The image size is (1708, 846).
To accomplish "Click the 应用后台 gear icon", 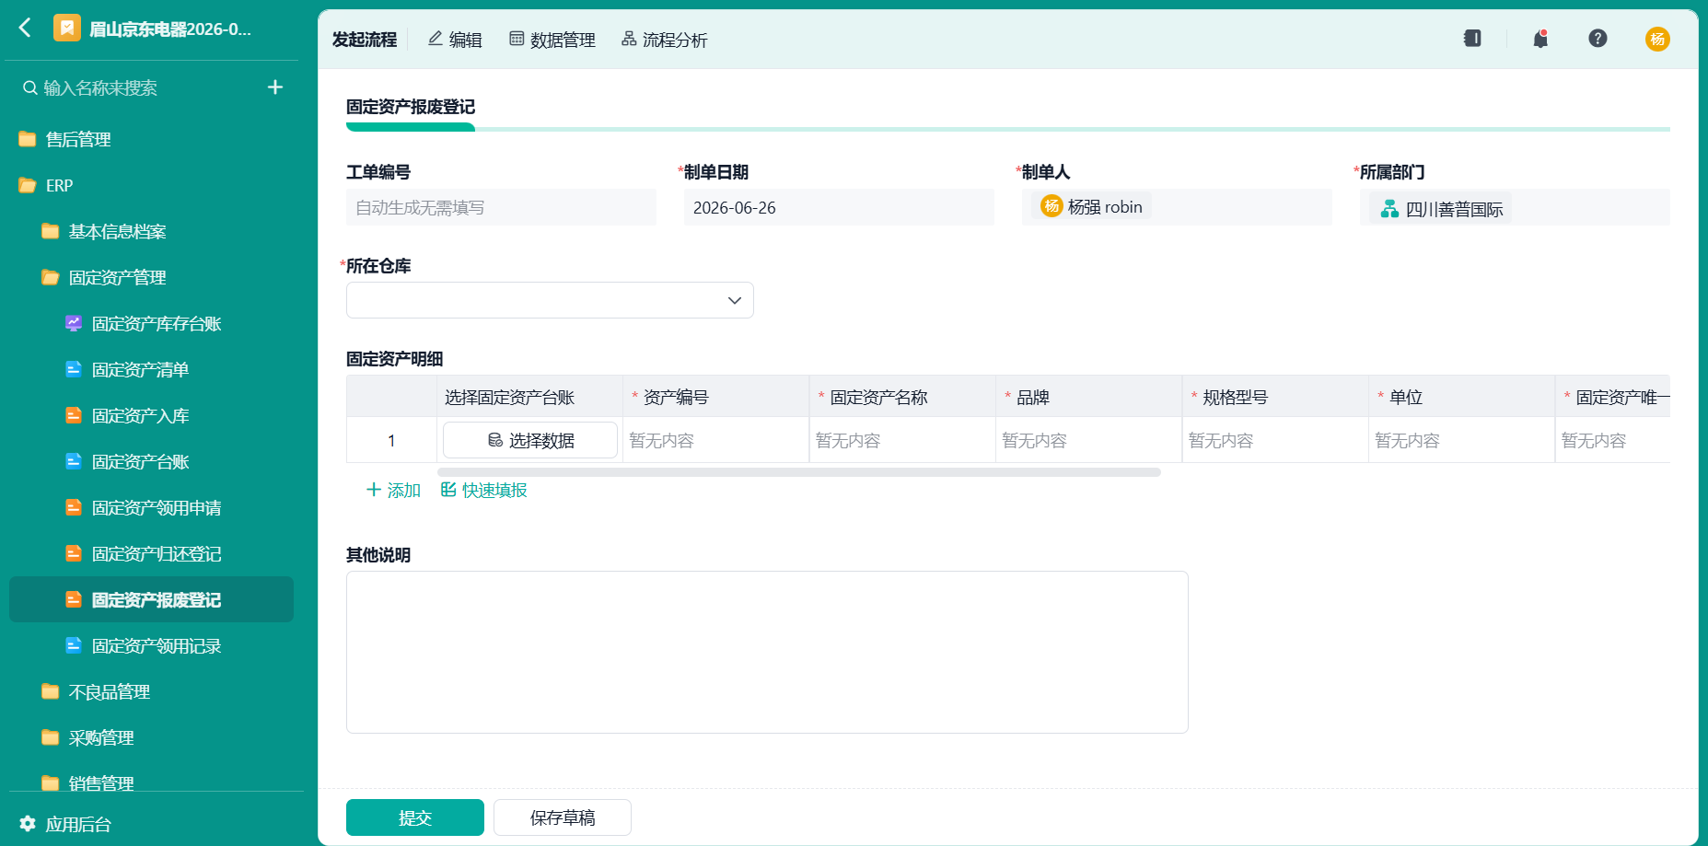I will tap(28, 824).
